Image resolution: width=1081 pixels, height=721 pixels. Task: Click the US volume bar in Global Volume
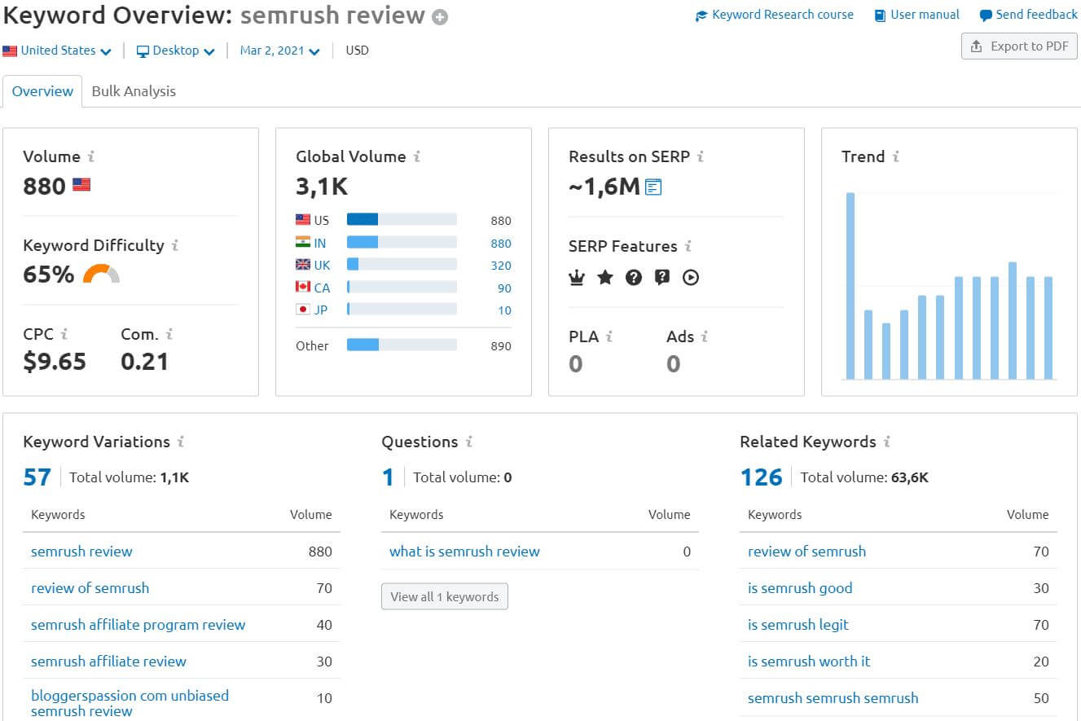click(402, 220)
